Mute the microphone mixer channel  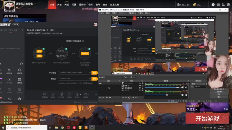tap(183, 88)
